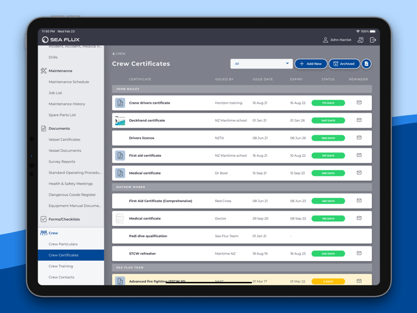Open the First aid certificate document icon

pyautogui.click(x=120, y=156)
